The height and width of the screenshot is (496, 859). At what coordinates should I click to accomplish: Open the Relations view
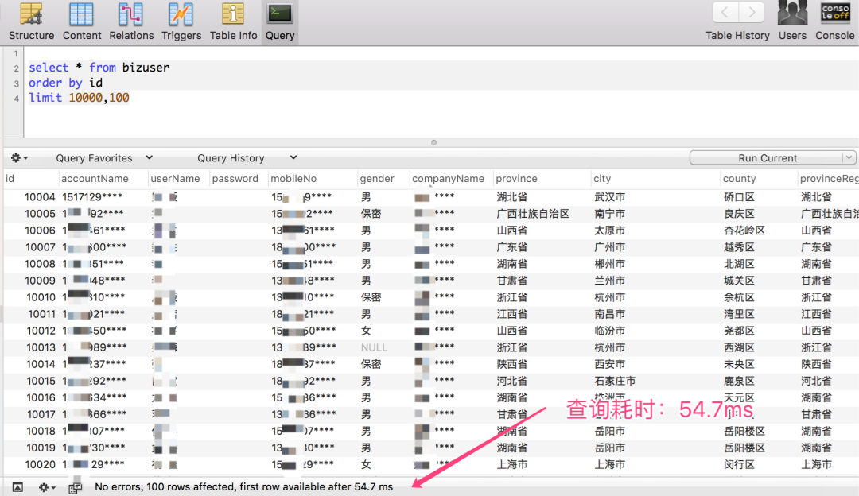[x=131, y=21]
